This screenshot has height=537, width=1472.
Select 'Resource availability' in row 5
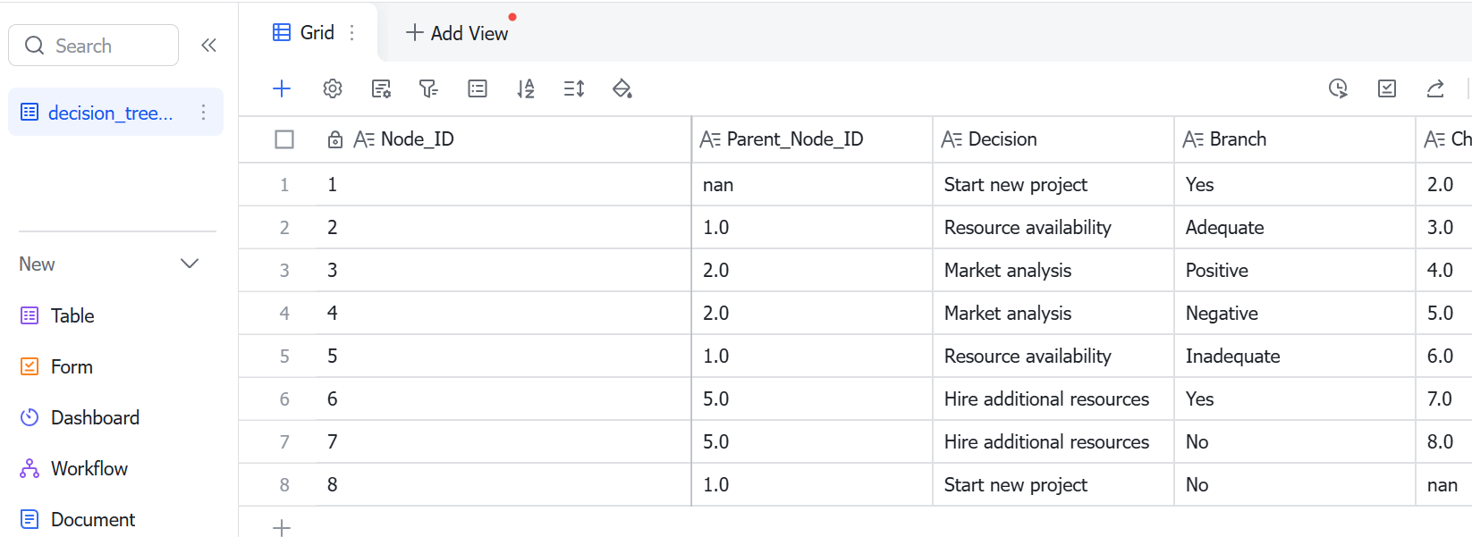click(x=1053, y=356)
